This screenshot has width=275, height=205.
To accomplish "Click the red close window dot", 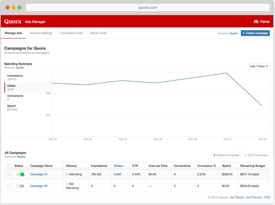I will point(7,7).
